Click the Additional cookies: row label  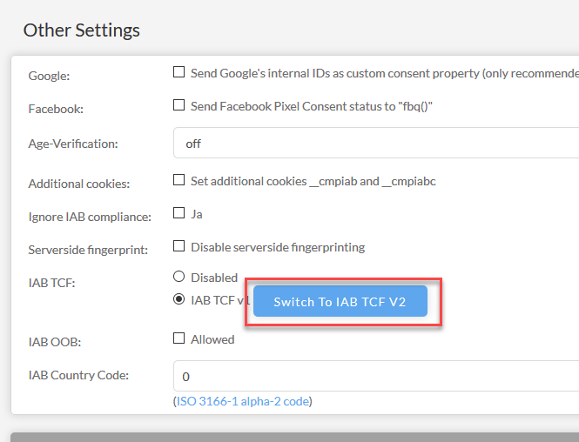pyautogui.click(x=79, y=184)
